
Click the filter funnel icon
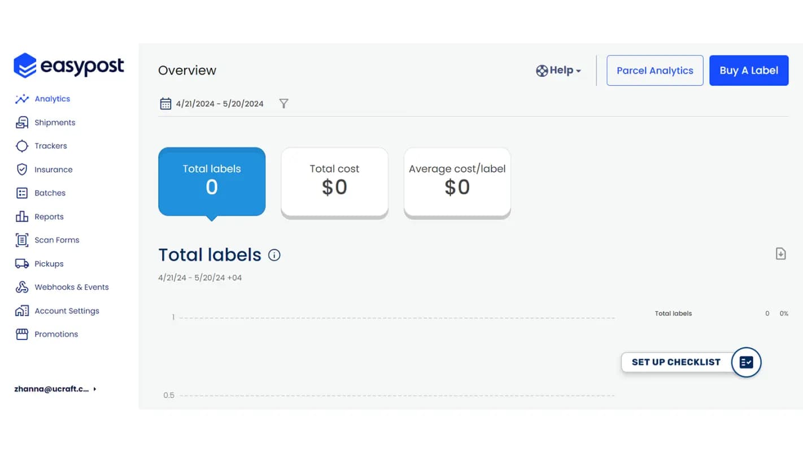click(x=283, y=103)
